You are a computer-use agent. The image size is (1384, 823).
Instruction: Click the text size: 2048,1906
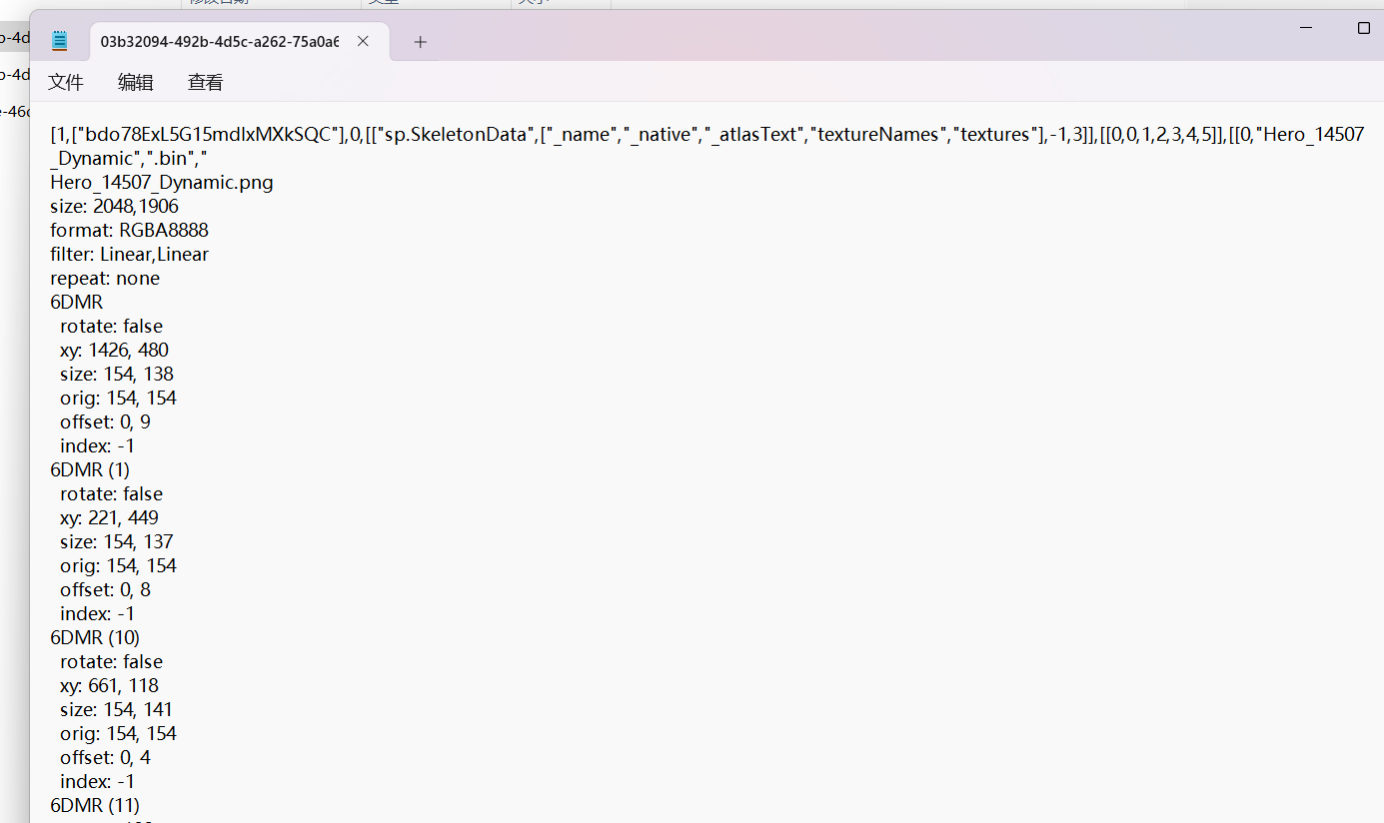114,206
